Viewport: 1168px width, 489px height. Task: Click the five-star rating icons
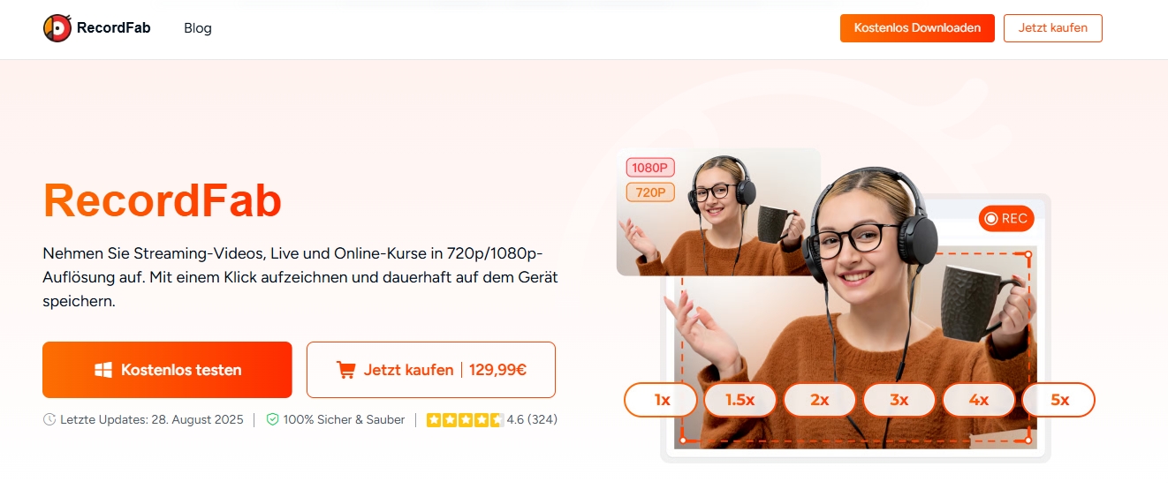[465, 420]
